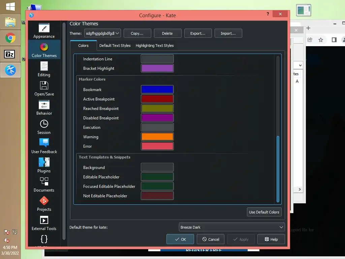Image resolution: width=345 pixels, height=259 pixels.
Task: Click the sidebar page list scrollbar
Action: (64, 131)
